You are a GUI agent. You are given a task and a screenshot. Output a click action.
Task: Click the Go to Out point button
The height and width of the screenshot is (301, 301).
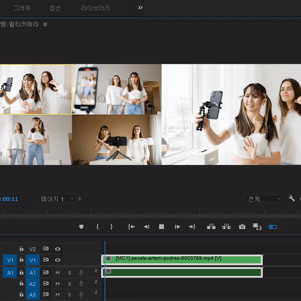pos(192,227)
